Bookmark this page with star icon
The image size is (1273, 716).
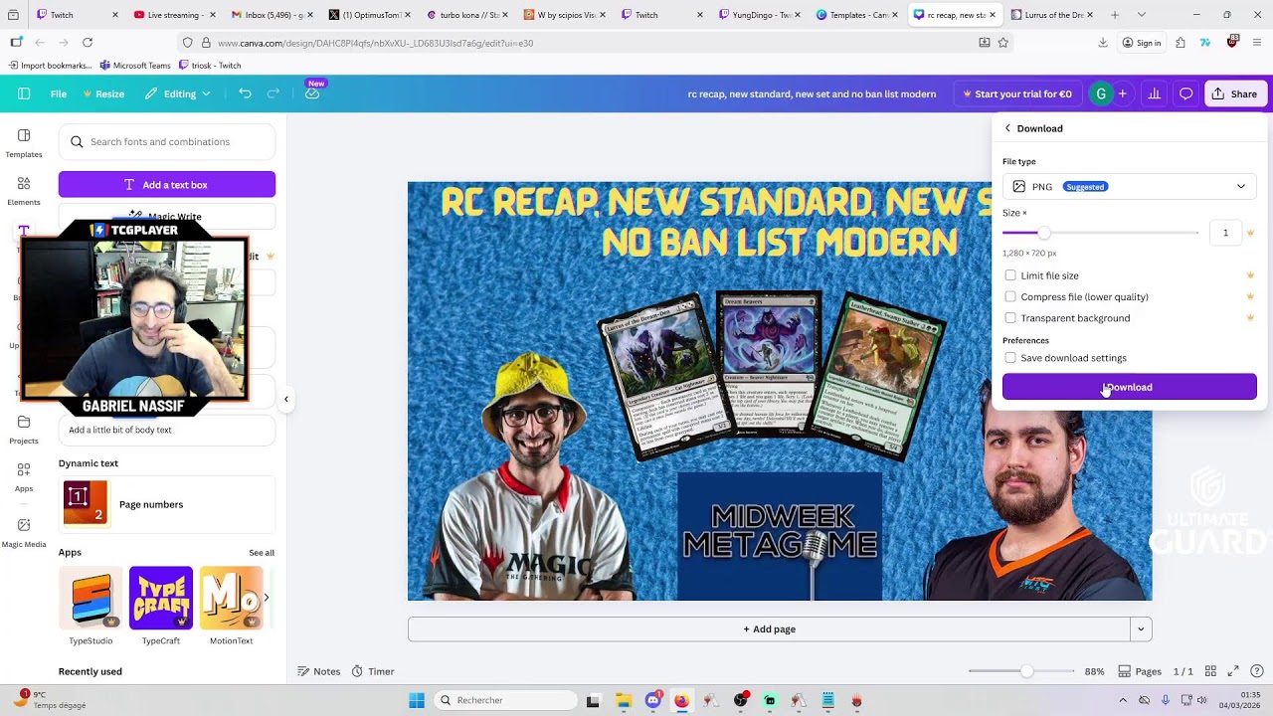tap(1002, 43)
